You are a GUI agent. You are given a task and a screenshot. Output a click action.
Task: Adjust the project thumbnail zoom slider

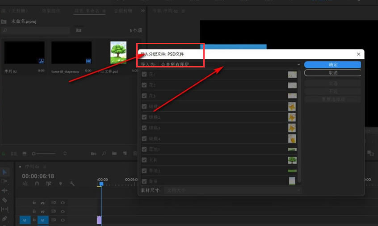pos(44,154)
